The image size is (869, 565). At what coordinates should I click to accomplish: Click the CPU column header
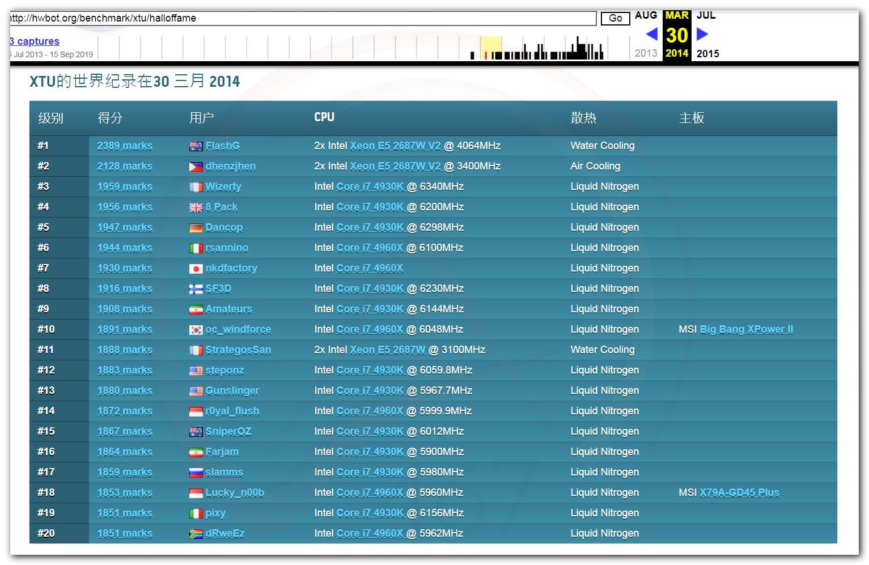pos(324,117)
